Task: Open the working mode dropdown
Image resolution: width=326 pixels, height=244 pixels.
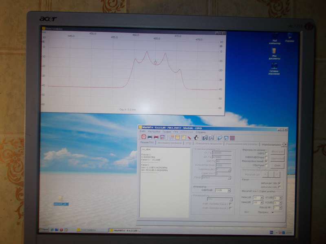Action: (x=220, y=199)
